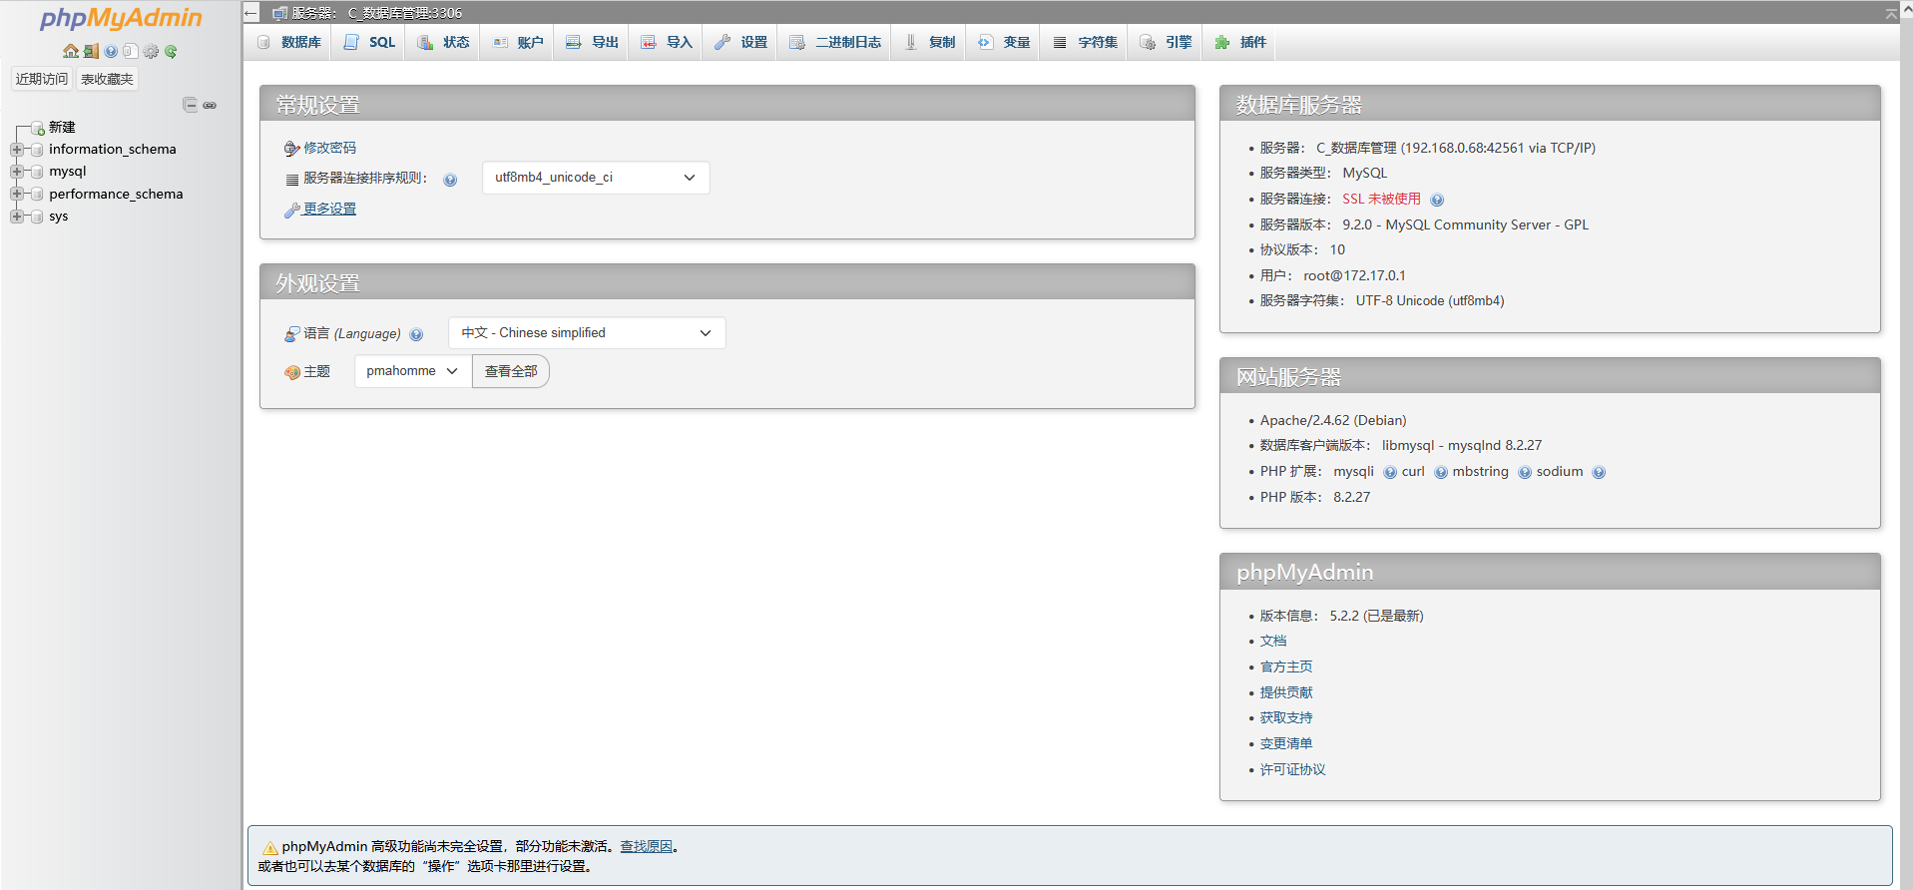
Task: Open the 提供贡献 link
Action: 1286,692
